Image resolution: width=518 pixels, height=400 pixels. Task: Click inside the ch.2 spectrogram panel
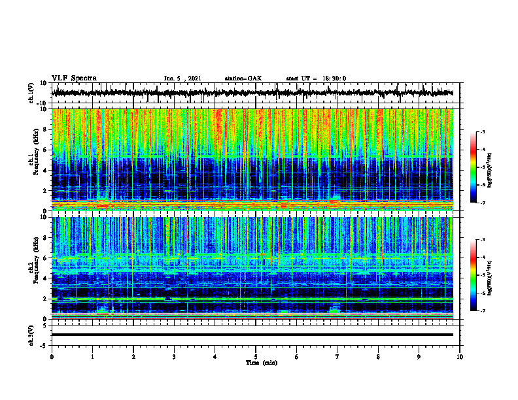coord(252,268)
